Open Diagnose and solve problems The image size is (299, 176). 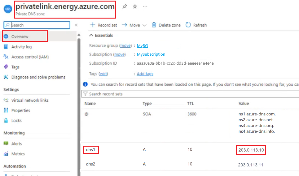[x=38, y=77]
